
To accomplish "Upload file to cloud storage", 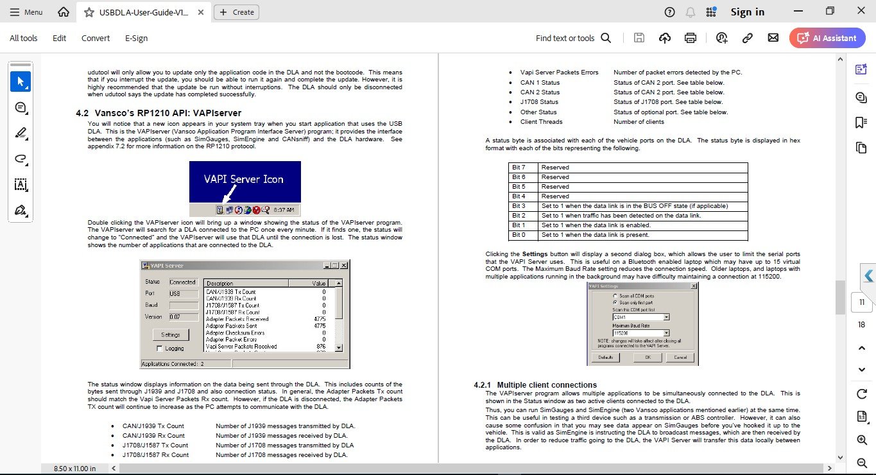I will pyautogui.click(x=665, y=38).
